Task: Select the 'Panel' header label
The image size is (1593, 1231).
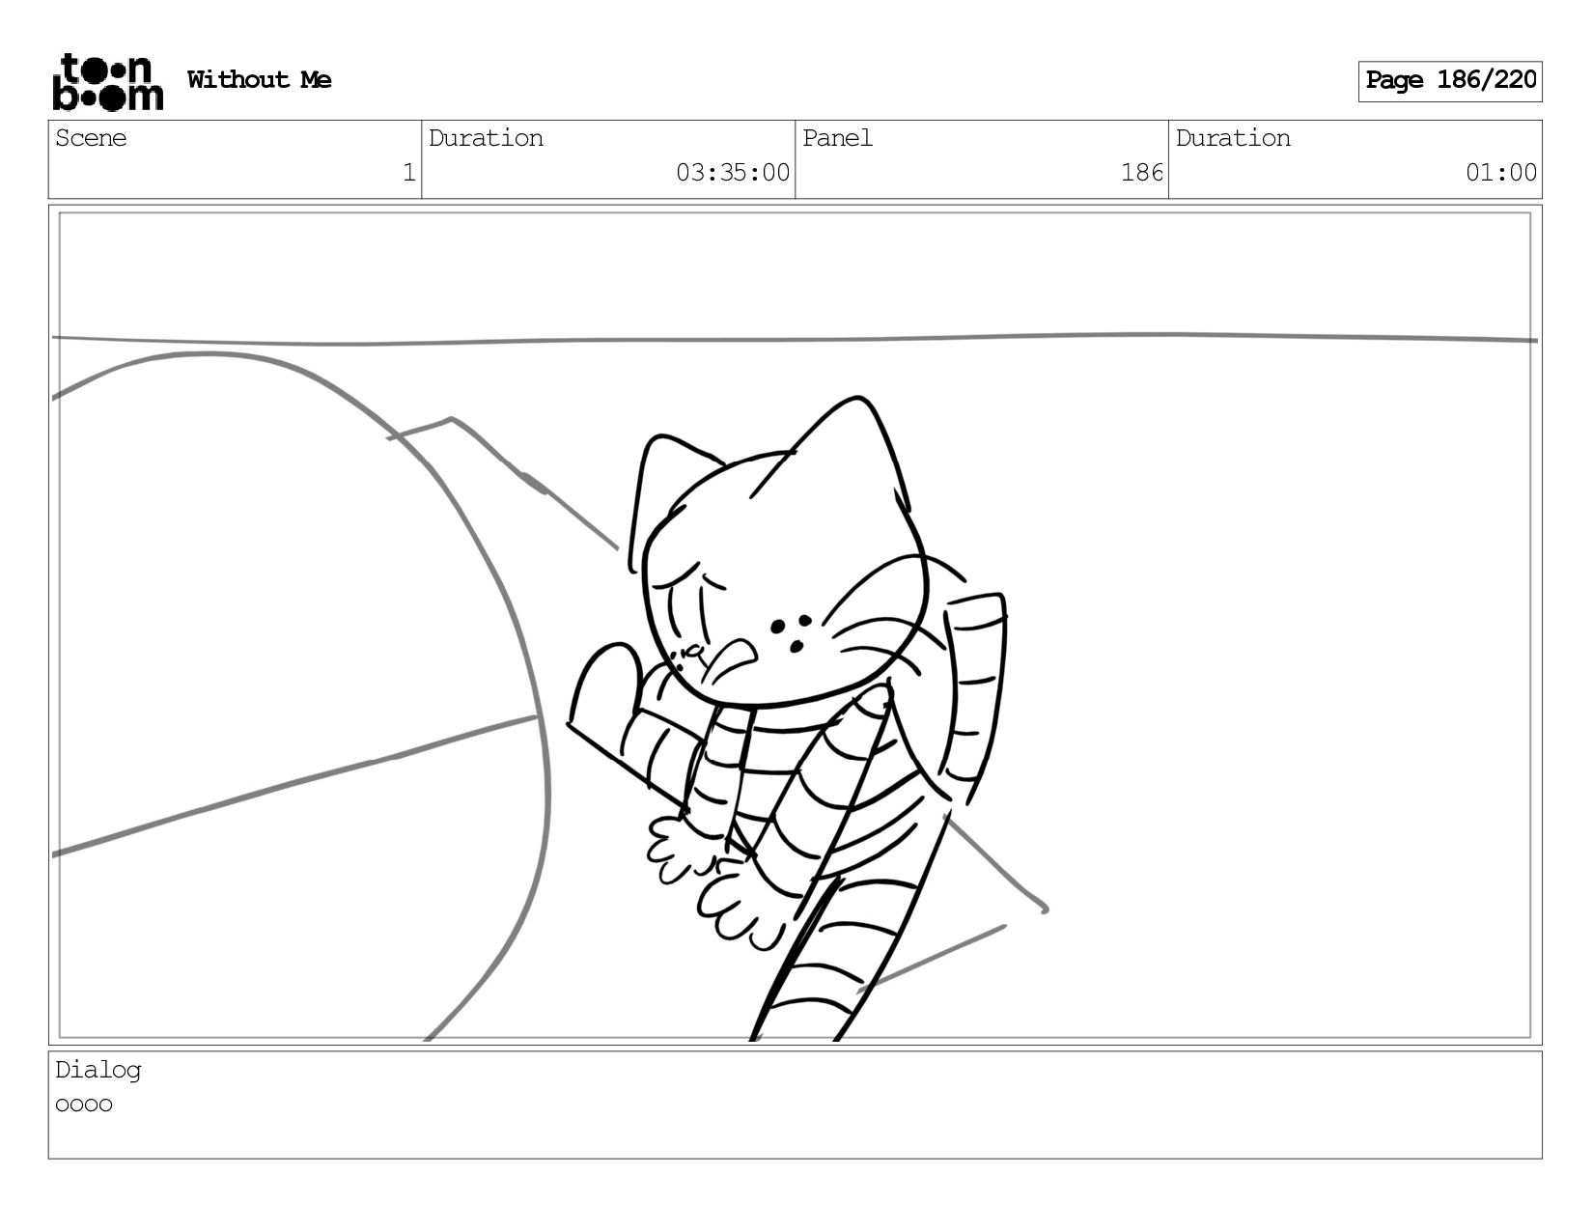Action: (837, 138)
